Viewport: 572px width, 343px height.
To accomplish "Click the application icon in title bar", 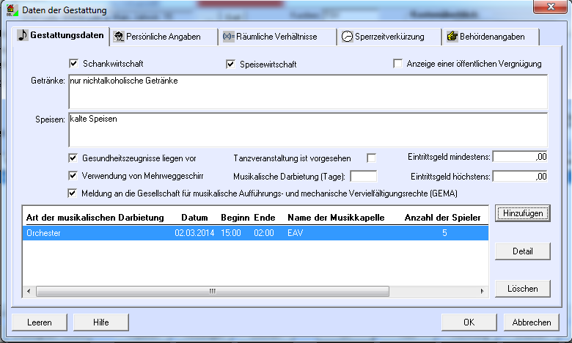I will [12, 10].
